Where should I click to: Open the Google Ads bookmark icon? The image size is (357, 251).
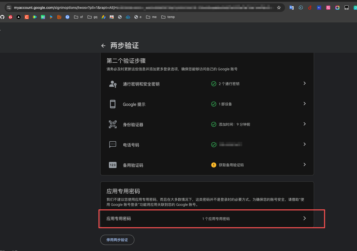click(x=104, y=17)
